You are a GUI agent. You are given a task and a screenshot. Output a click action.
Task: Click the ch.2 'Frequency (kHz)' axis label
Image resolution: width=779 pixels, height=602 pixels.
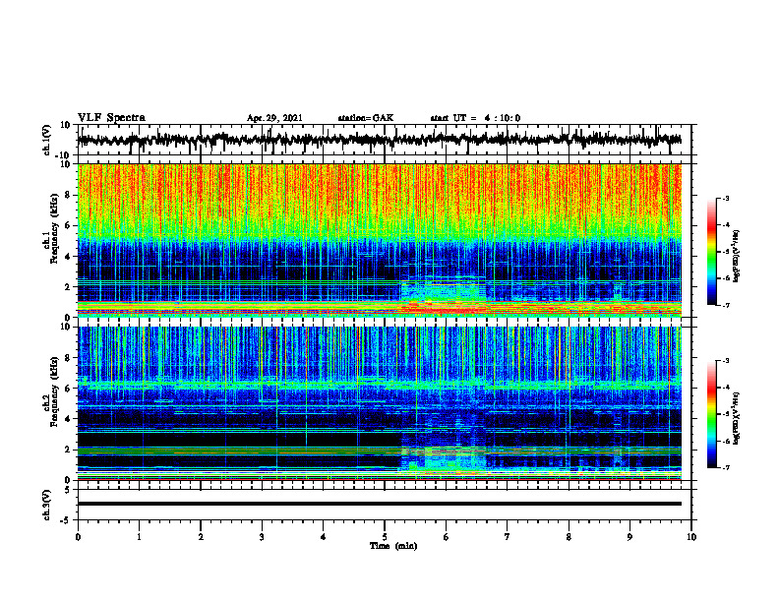54,391
